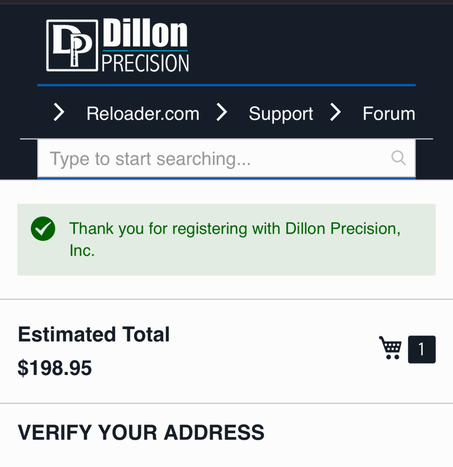Click the DP square emblem in logo
Image resolution: width=453 pixels, height=467 pixels.
72,45
